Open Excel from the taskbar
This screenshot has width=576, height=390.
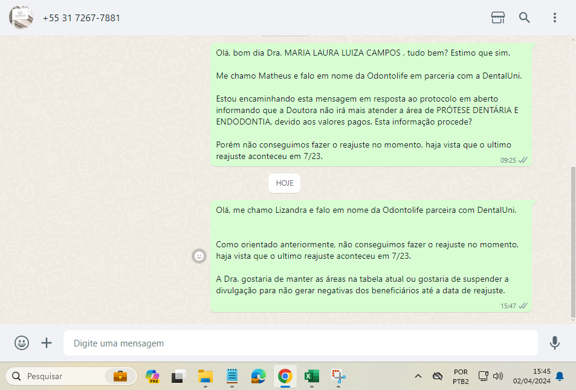tap(312, 377)
